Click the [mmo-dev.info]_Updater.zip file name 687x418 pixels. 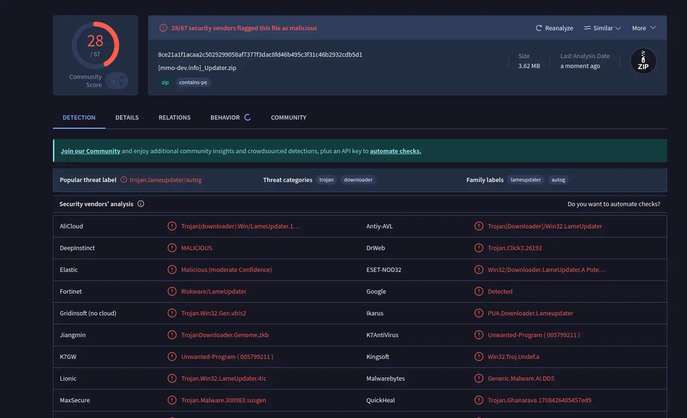(x=197, y=68)
